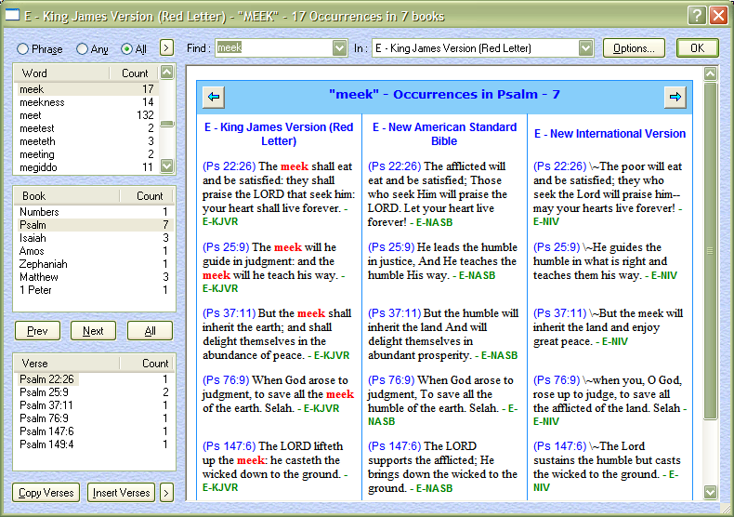Viewport: 734px width, 517px height.
Task: Click the Options button
Action: pos(634,48)
